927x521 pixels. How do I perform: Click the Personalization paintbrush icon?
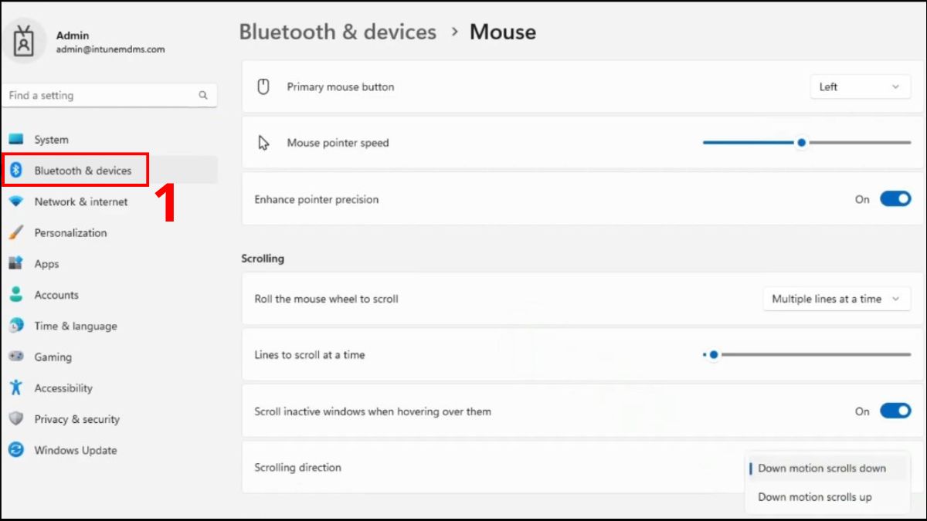(x=16, y=232)
